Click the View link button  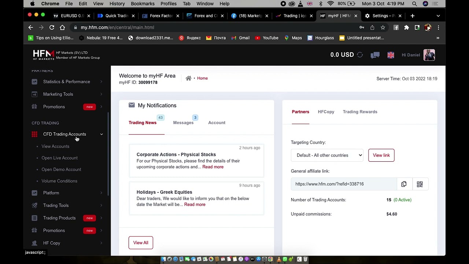pyautogui.click(x=381, y=155)
